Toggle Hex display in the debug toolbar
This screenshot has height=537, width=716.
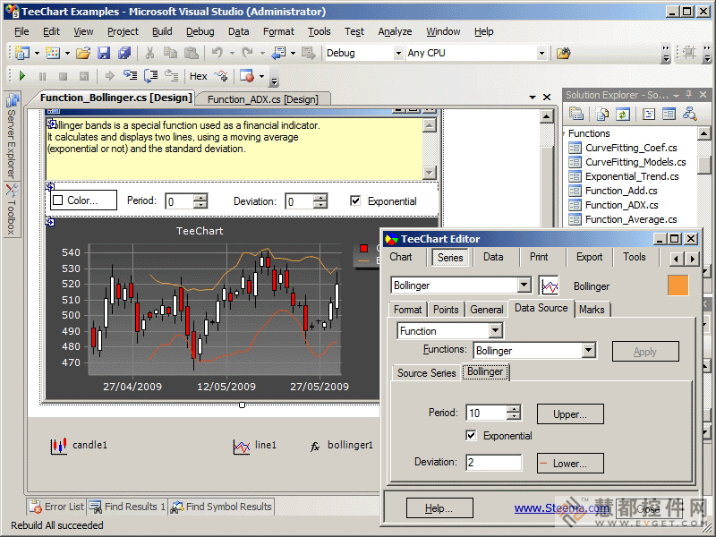tap(198, 76)
